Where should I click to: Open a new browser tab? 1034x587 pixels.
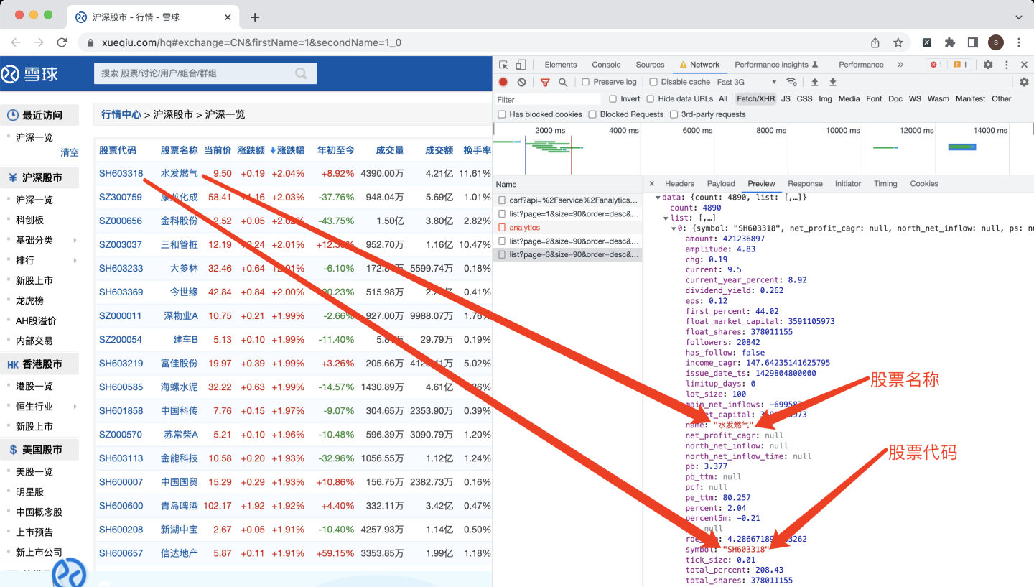pyautogui.click(x=254, y=17)
